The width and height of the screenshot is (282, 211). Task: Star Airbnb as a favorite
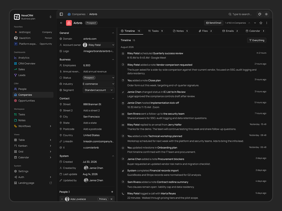(261, 23)
